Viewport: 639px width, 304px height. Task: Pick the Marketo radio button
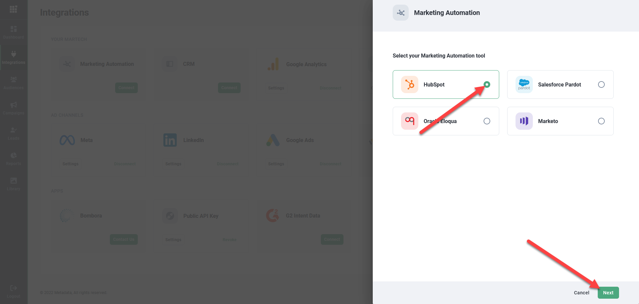tap(601, 121)
